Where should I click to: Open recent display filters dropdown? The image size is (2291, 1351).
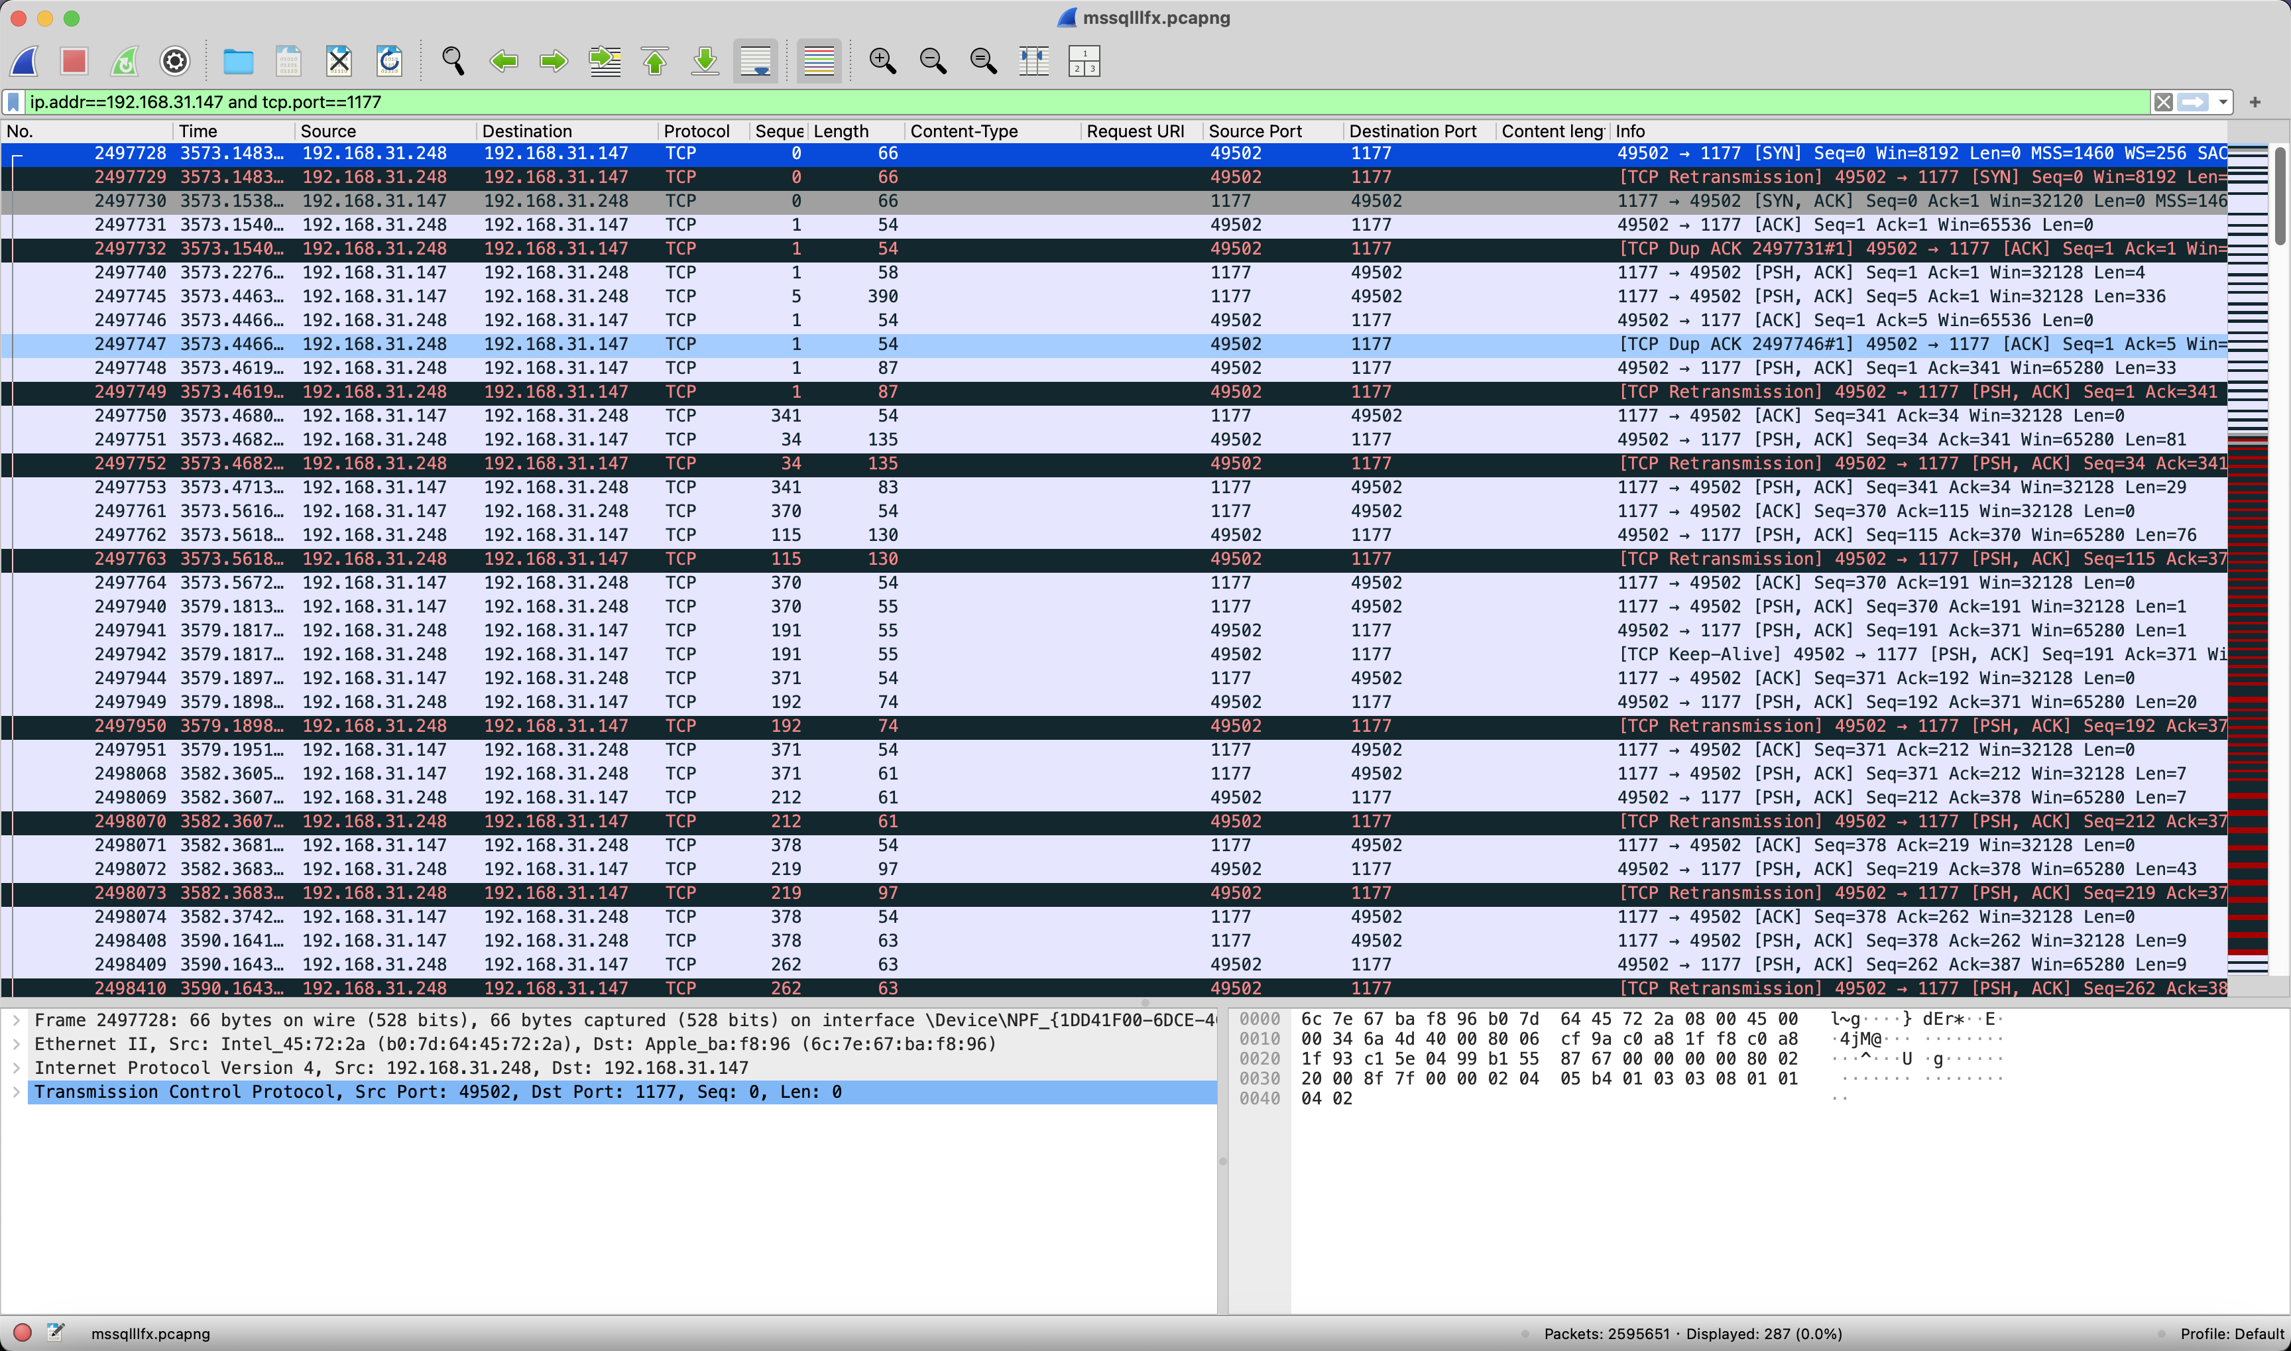coord(2223,102)
